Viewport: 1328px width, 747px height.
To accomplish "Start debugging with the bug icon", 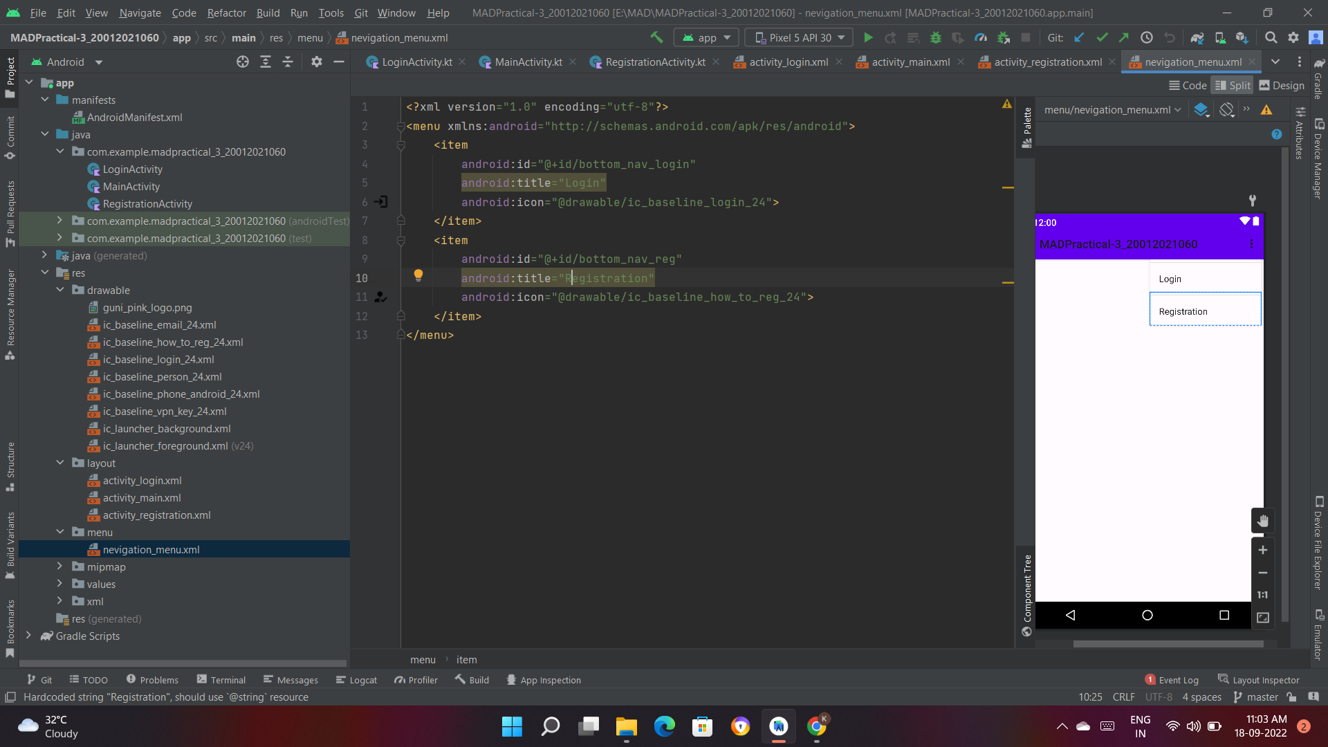I will pos(936,37).
